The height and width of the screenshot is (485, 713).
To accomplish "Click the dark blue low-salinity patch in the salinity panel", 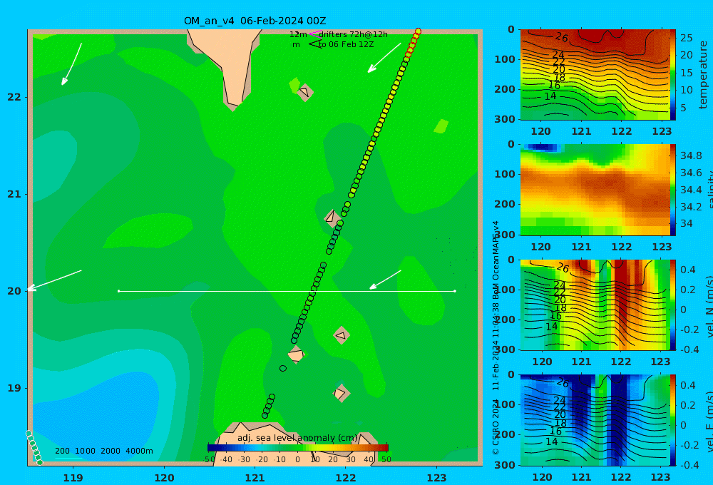I will [x=540, y=147].
